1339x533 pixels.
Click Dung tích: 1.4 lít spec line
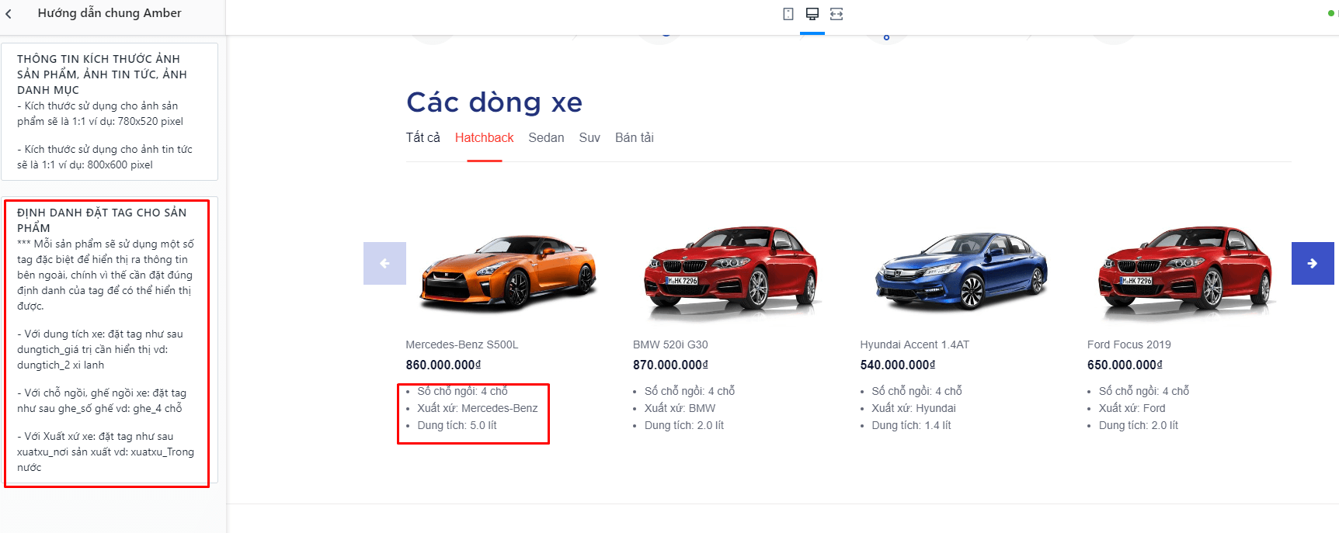click(911, 425)
